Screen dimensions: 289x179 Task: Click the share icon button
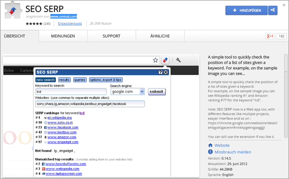coord(273,10)
